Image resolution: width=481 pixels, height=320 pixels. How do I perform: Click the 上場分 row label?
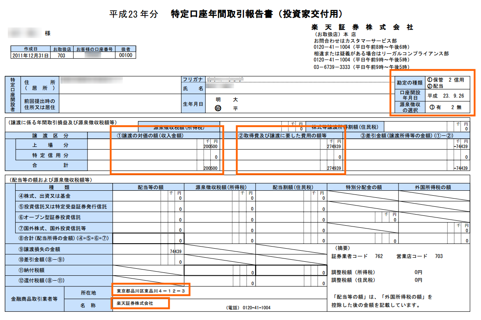pyautogui.click(x=51, y=145)
